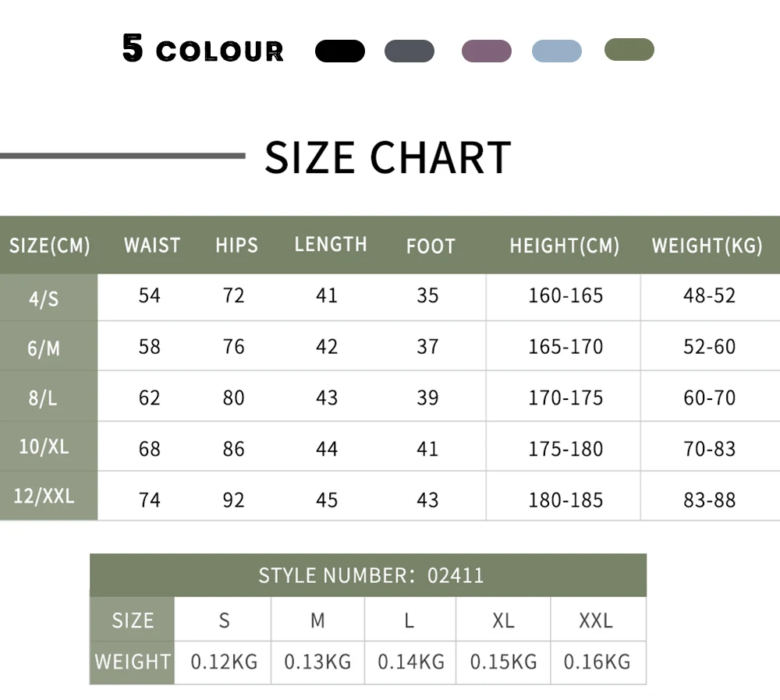This screenshot has width=780, height=700.
Task: Choose the olive green colour swatch
Action: [x=629, y=50]
